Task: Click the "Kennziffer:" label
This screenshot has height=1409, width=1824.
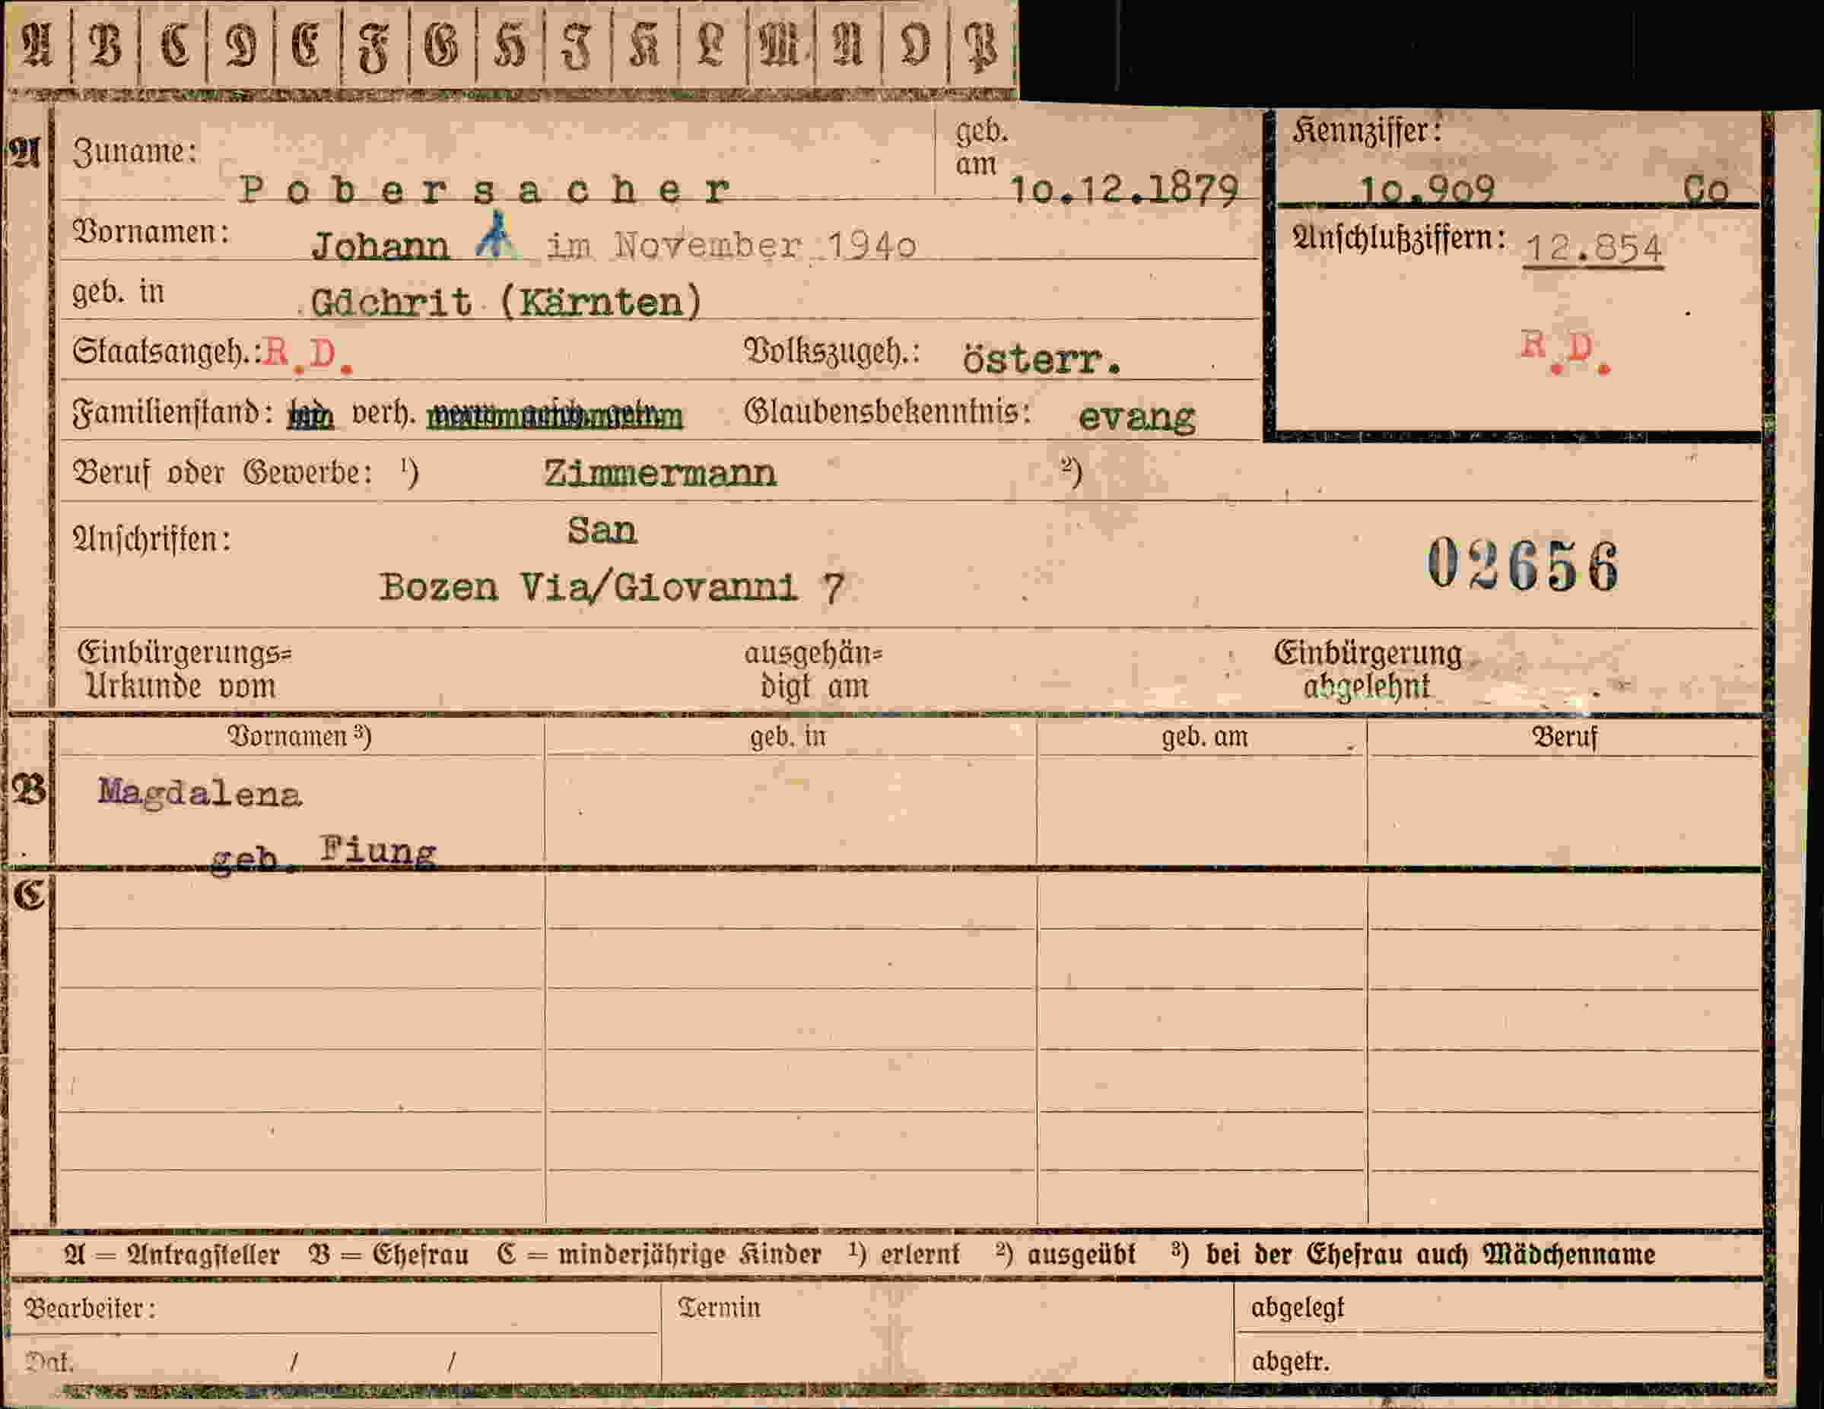Action: (1366, 131)
